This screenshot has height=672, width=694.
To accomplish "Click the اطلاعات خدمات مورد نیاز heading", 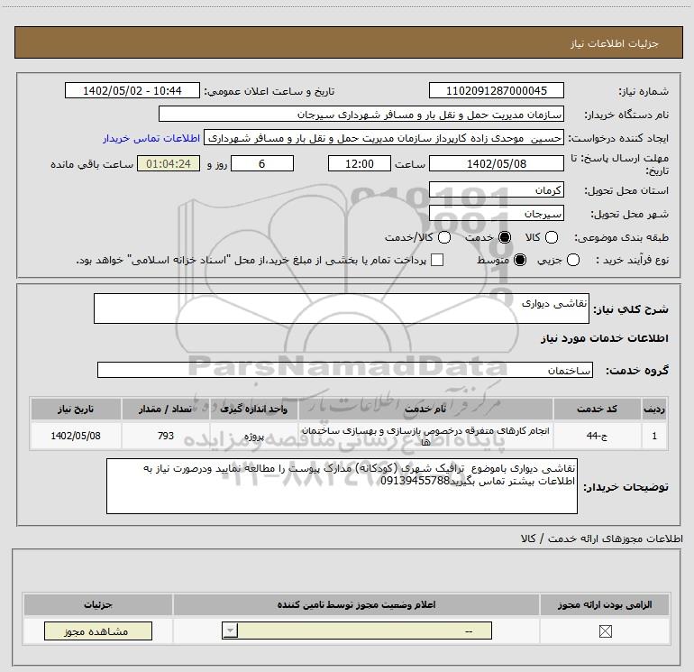I will point(604,338).
